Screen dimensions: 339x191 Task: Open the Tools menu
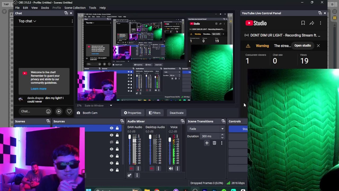92,8
